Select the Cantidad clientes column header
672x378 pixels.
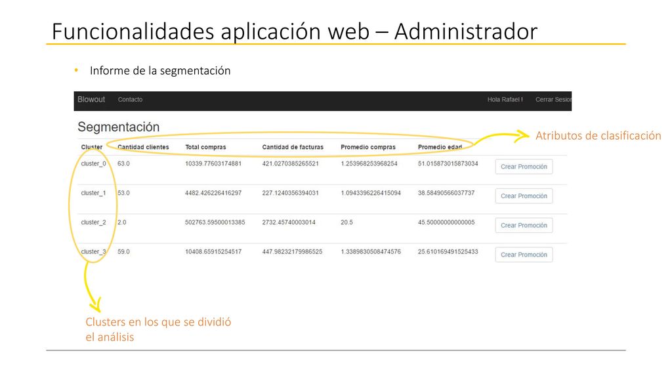(143, 147)
